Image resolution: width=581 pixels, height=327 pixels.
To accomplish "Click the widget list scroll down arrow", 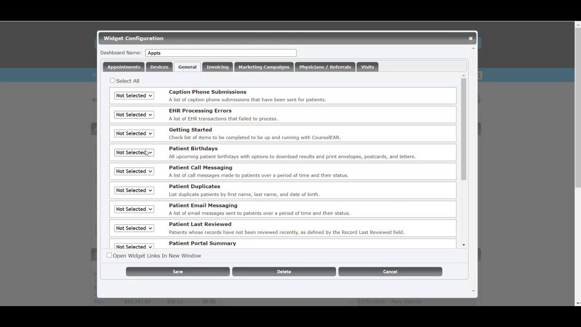I will (463, 245).
